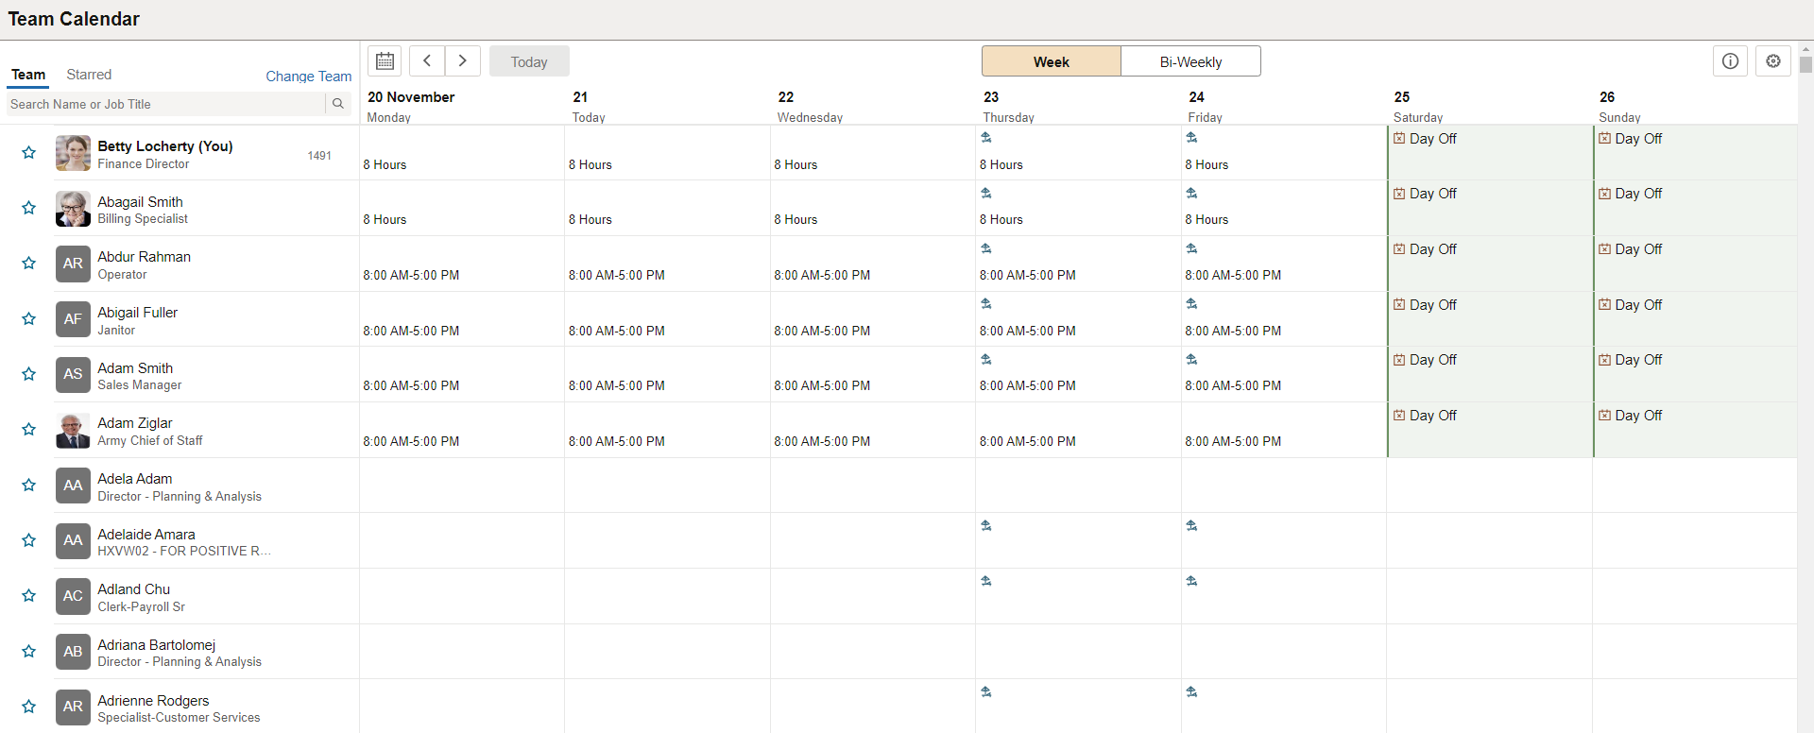Star Adrienne Rodgers
Image resolution: width=1814 pixels, height=733 pixels.
[x=29, y=707]
